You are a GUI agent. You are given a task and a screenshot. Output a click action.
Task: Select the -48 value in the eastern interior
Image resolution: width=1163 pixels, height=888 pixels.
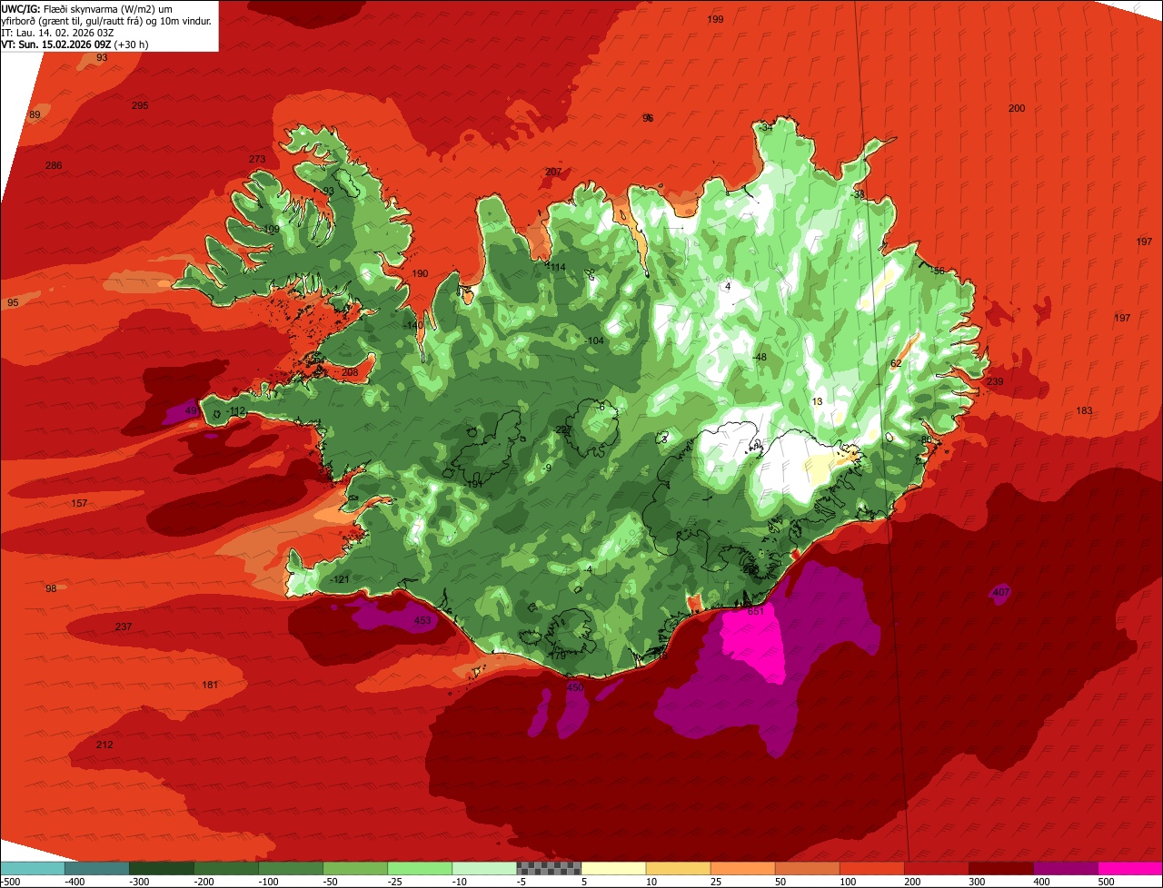760,357
